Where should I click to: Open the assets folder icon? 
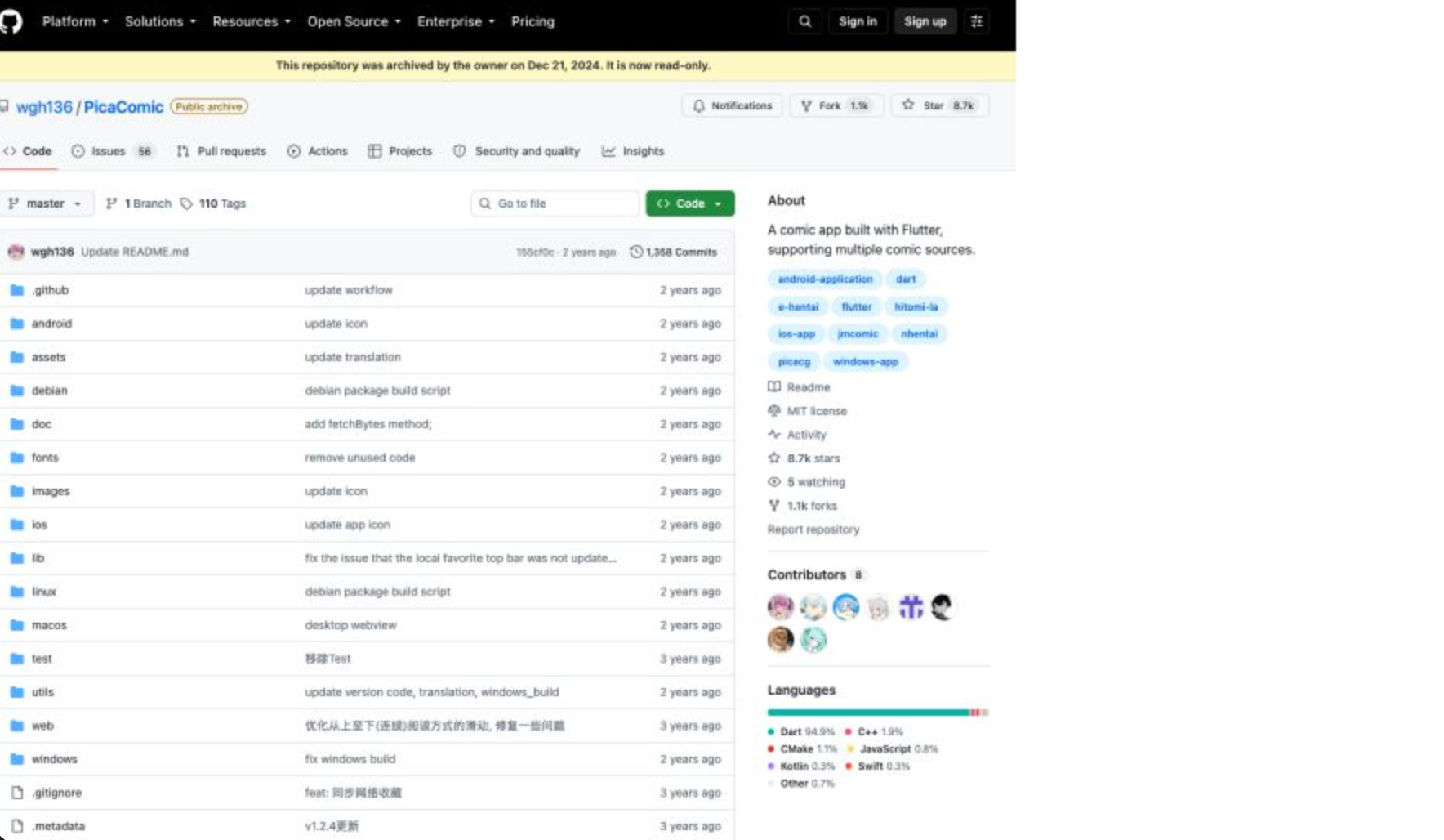pyautogui.click(x=16, y=357)
